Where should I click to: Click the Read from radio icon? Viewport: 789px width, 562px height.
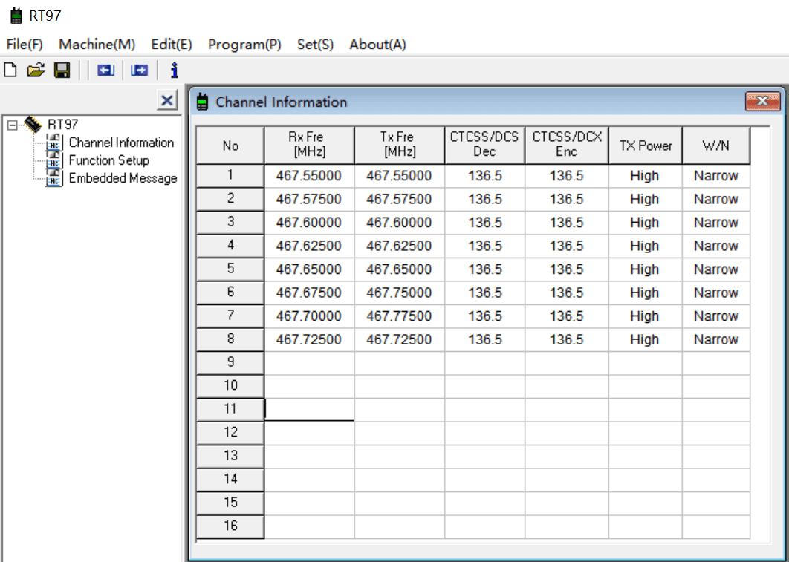point(105,71)
